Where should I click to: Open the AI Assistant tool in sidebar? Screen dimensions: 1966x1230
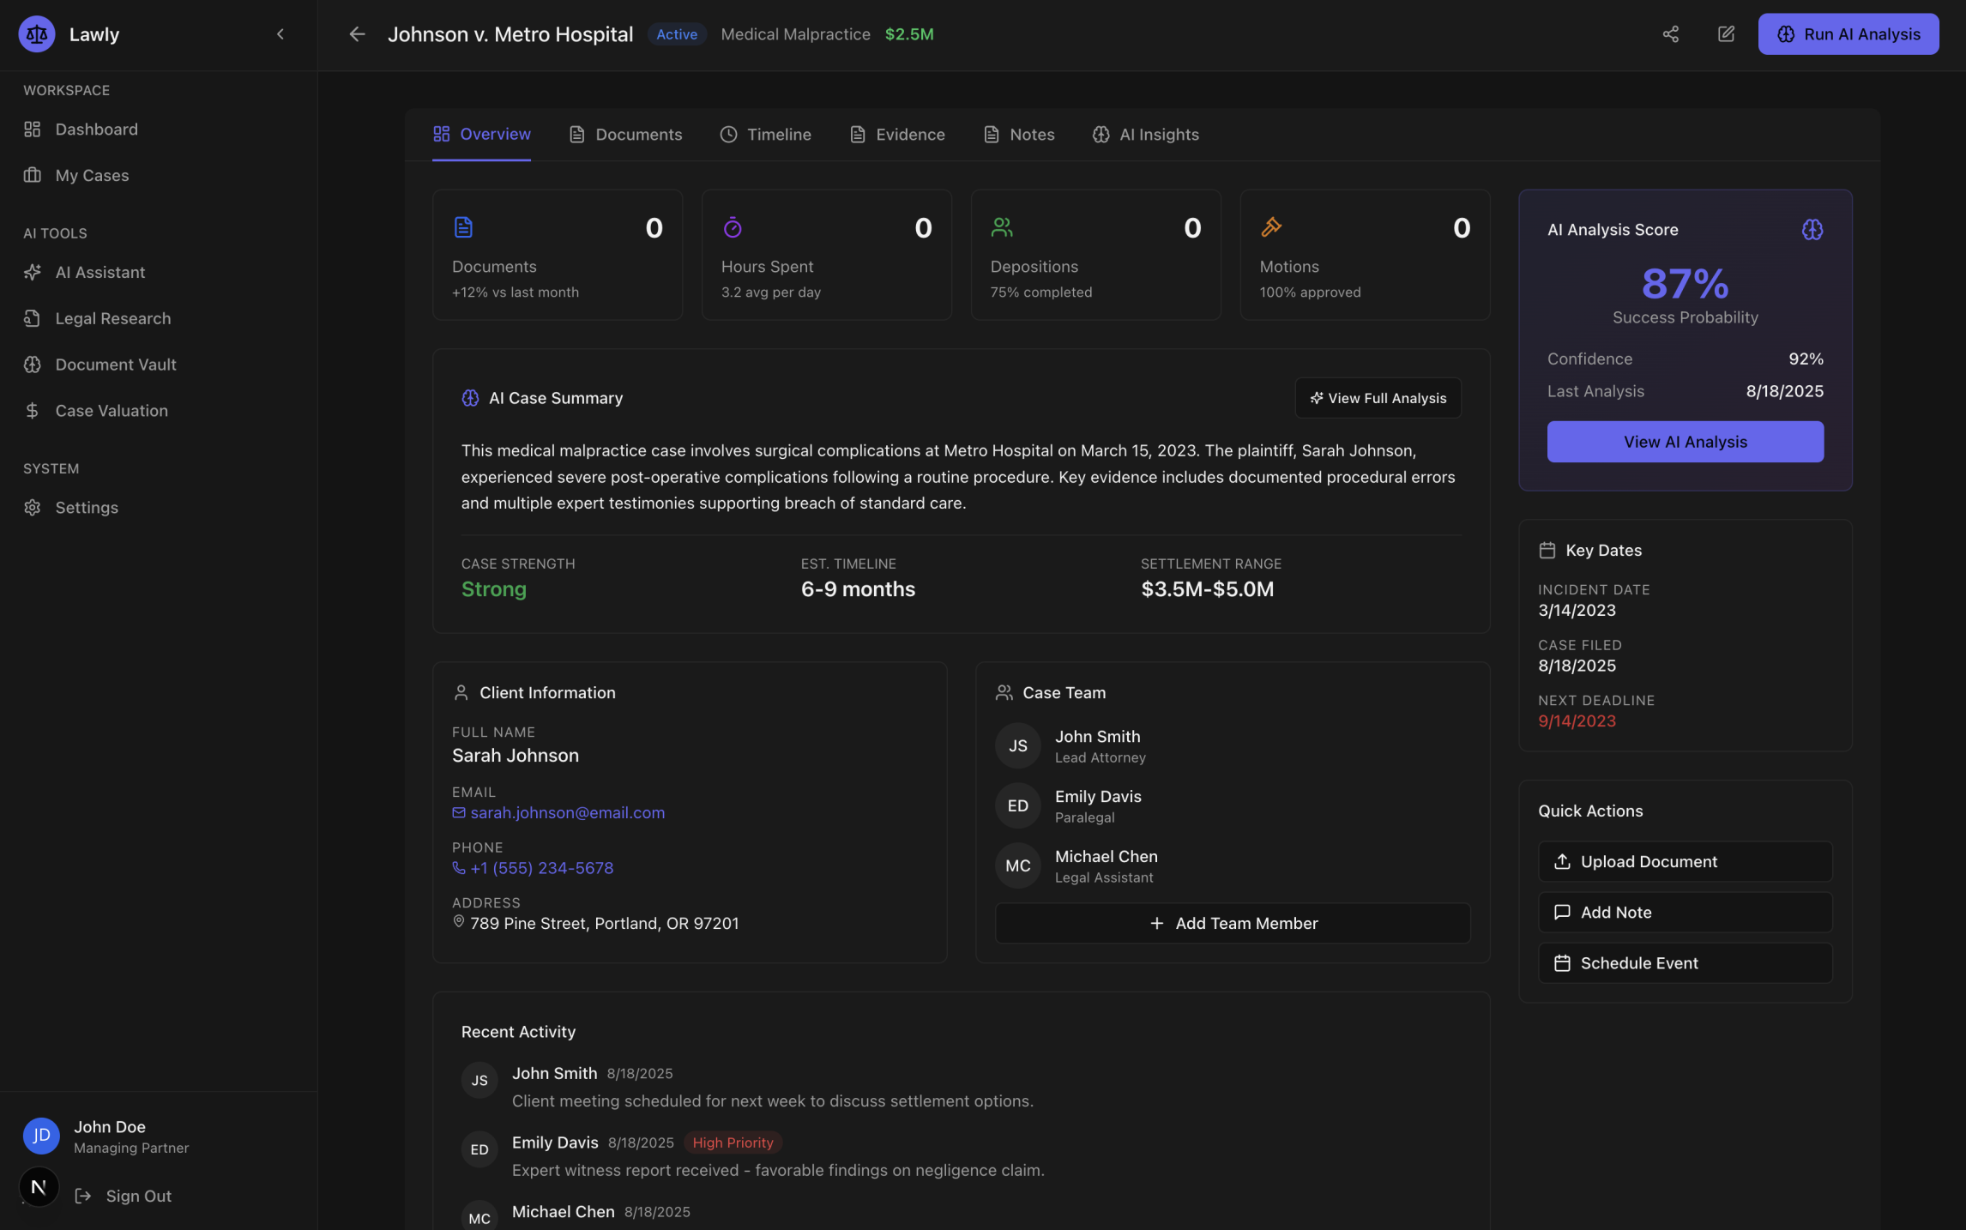click(100, 272)
